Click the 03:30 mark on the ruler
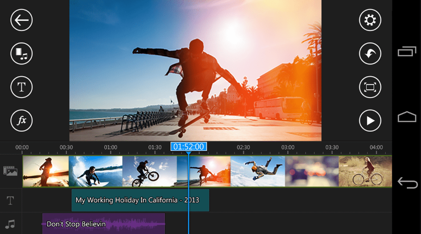The width and height of the screenshot is (421, 234). [332, 147]
